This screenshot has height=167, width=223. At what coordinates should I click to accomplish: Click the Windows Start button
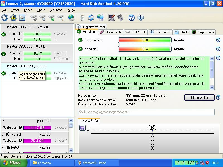[13, 163]
